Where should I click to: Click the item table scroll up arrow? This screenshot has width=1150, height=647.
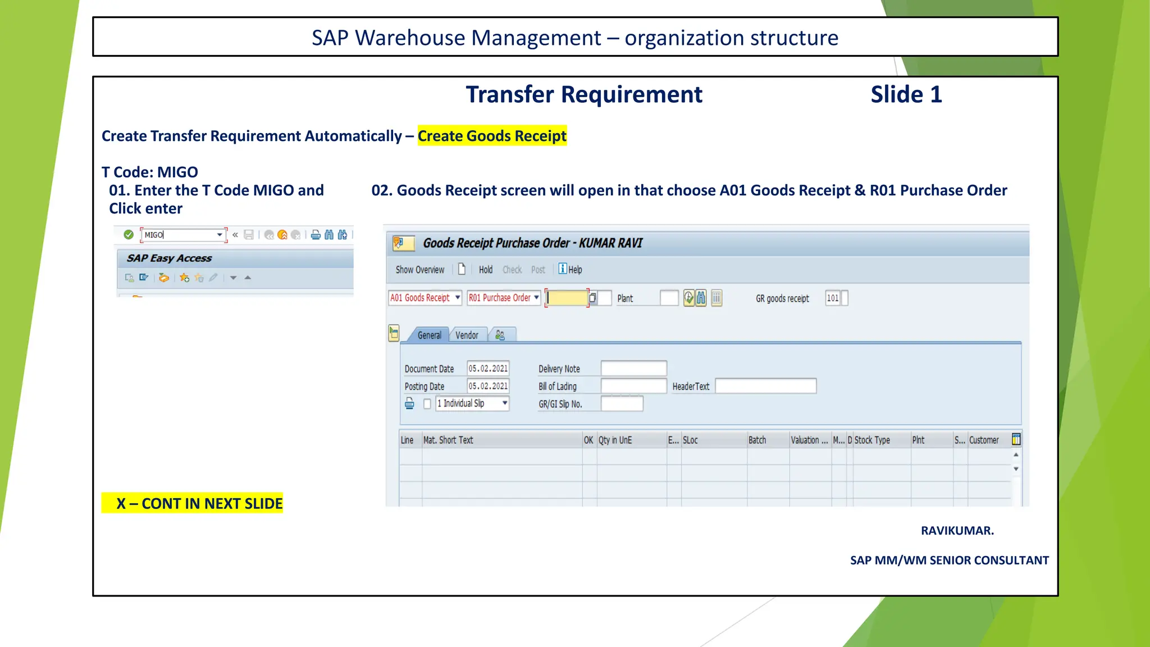(1016, 454)
